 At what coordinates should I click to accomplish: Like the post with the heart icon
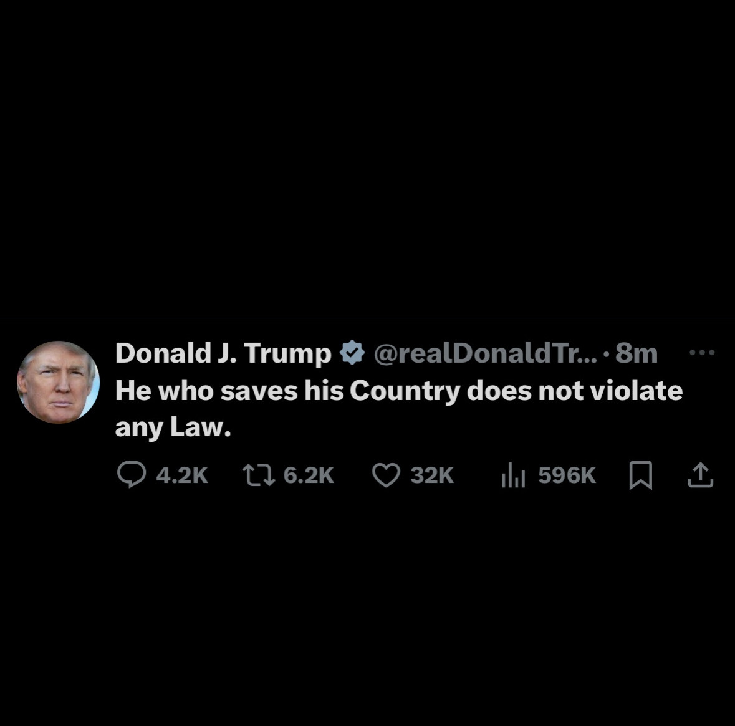(x=387, y=475)
